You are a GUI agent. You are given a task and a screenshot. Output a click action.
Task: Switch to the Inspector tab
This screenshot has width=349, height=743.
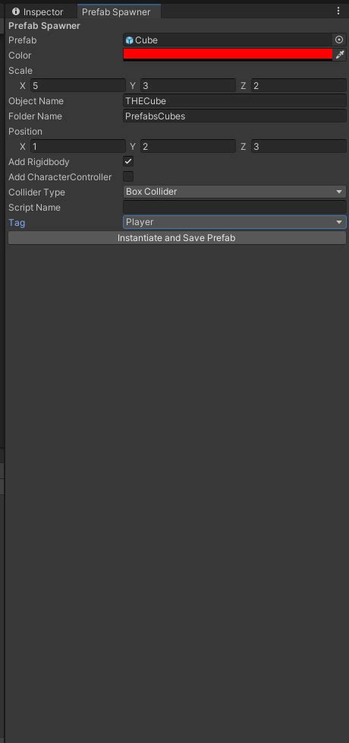(x=38, y=12)
